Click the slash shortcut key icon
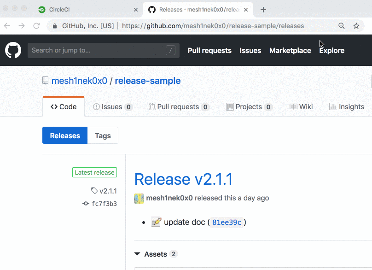Screen dimensions: 372x270 point(170,50)
